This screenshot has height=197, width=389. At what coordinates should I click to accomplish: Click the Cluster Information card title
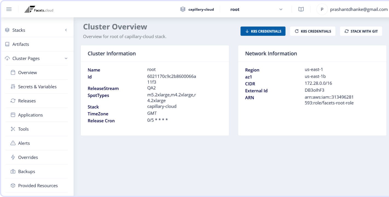(x=112, y=53)
